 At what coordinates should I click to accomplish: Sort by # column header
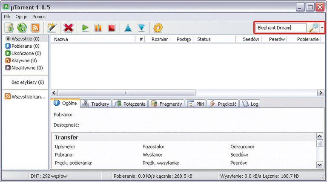[x=140, y=39]
